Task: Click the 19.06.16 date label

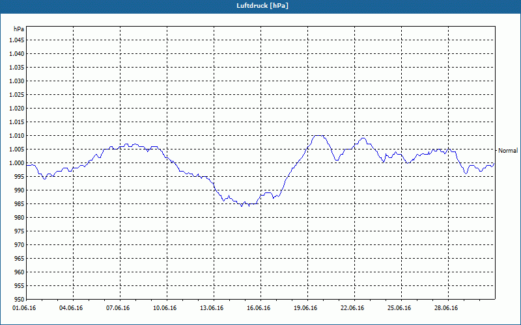Action: point(305,308)
